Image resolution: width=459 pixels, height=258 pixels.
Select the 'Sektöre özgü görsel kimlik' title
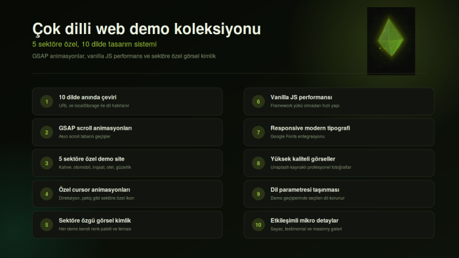tap(95, 221)
